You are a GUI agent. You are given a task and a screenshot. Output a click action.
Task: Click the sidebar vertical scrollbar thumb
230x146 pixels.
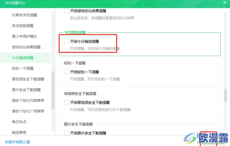pos(53,90)
